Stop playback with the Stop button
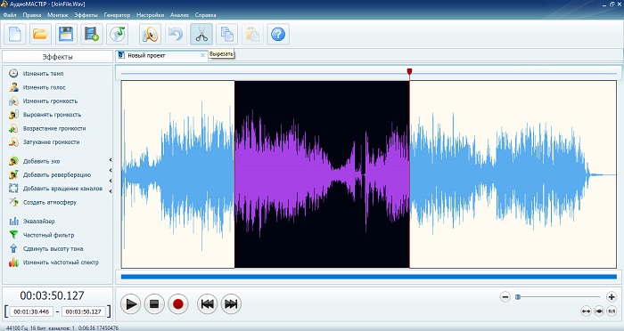 [x=154, y=304]
